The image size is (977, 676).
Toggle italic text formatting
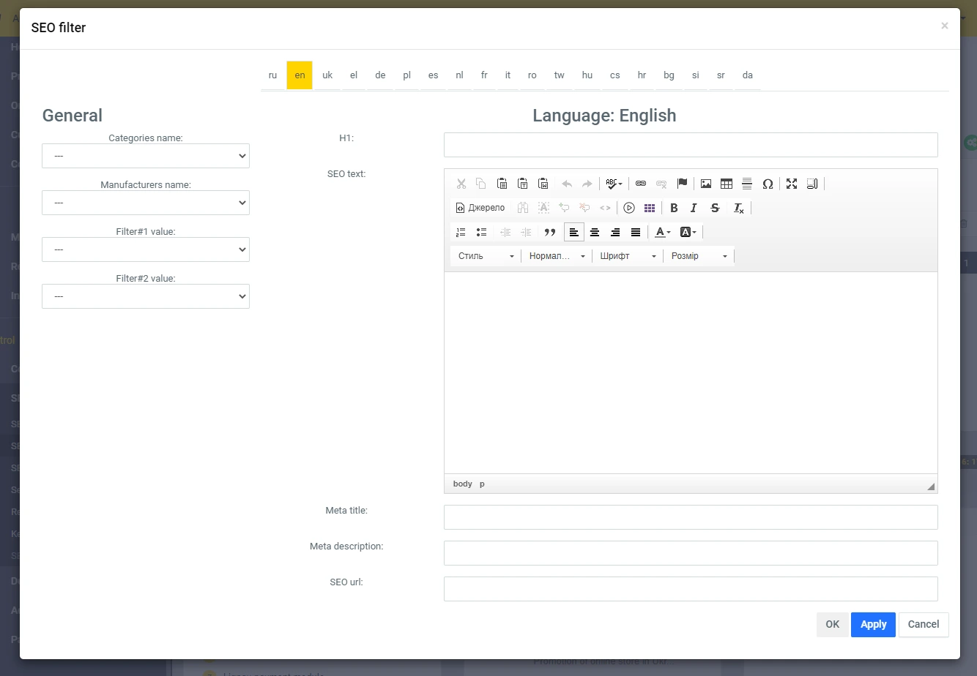pos(694,208)
